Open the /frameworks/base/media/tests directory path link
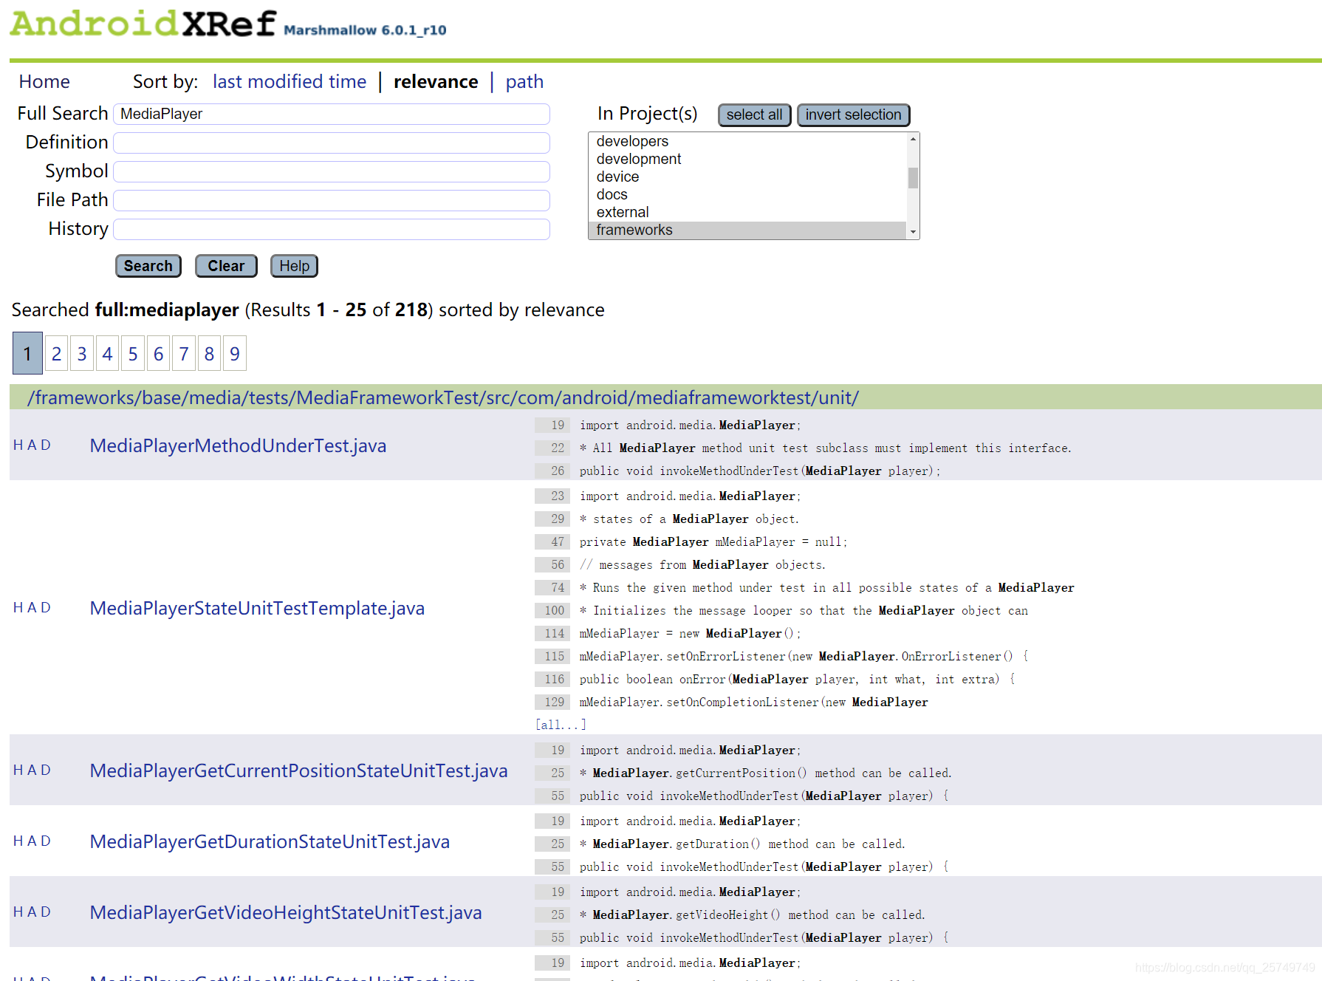1322x981 pixels. point(442,397)
